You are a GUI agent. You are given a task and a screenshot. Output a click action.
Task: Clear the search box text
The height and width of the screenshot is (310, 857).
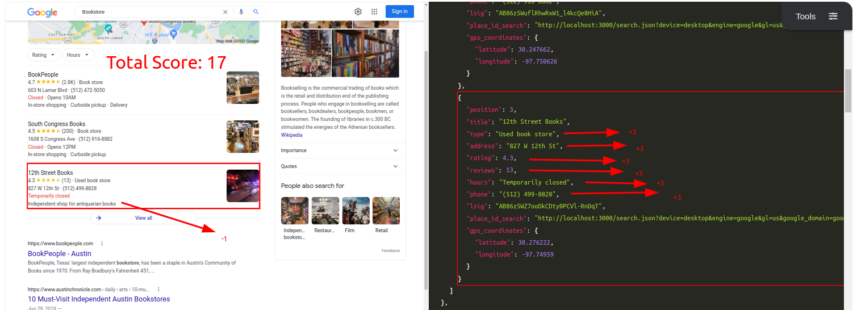point(225,11)
